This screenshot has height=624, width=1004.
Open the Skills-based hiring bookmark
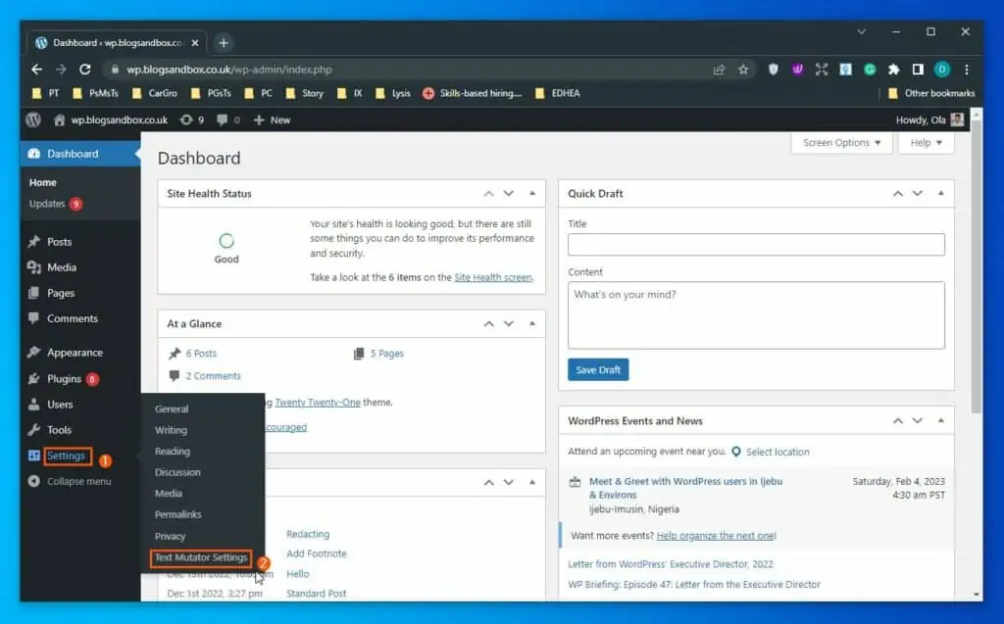coord(473,93)
